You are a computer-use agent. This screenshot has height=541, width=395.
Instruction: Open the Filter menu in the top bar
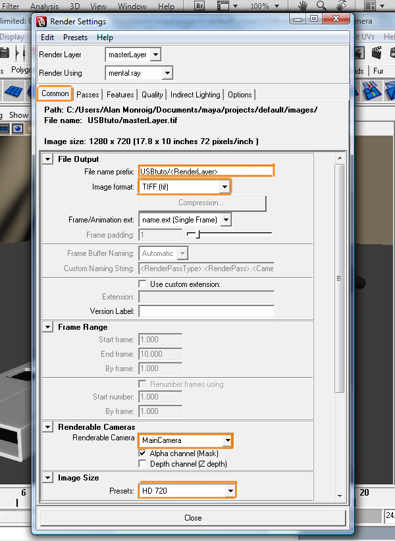point(11,6)
